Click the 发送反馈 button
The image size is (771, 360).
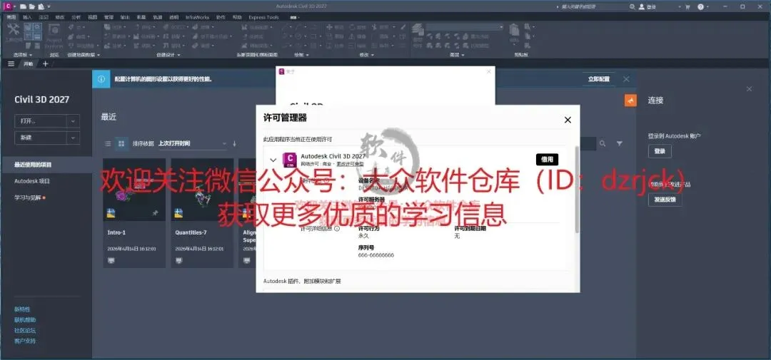(x=665, y=200)
